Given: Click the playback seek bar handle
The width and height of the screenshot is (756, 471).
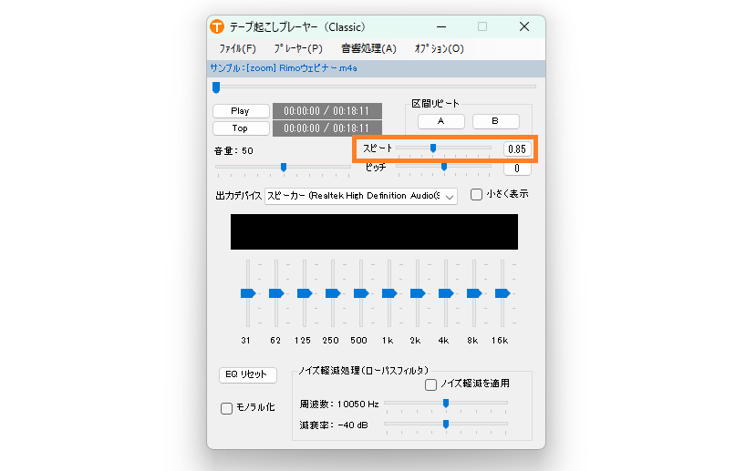Looking at the screenshot, I should pyautogui.click(x=216, y=87).
